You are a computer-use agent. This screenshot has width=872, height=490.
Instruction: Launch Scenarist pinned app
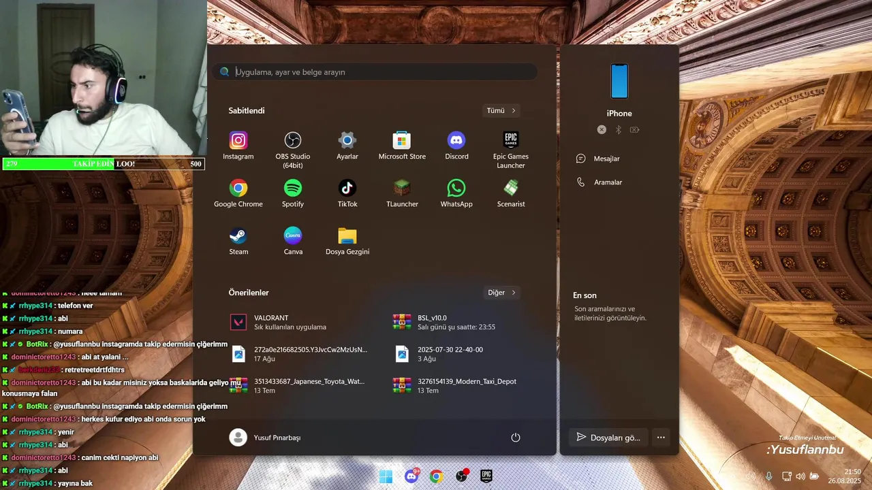(511, 194)
